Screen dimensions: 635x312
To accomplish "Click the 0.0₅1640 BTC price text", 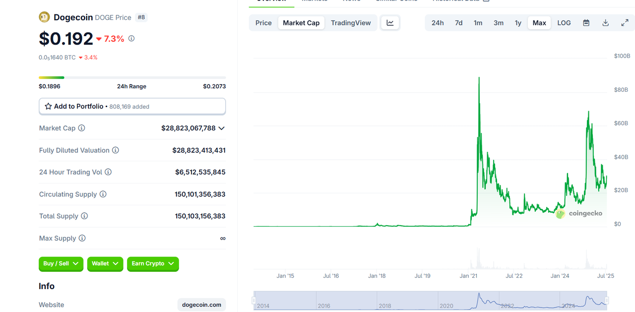I will 58,58.
